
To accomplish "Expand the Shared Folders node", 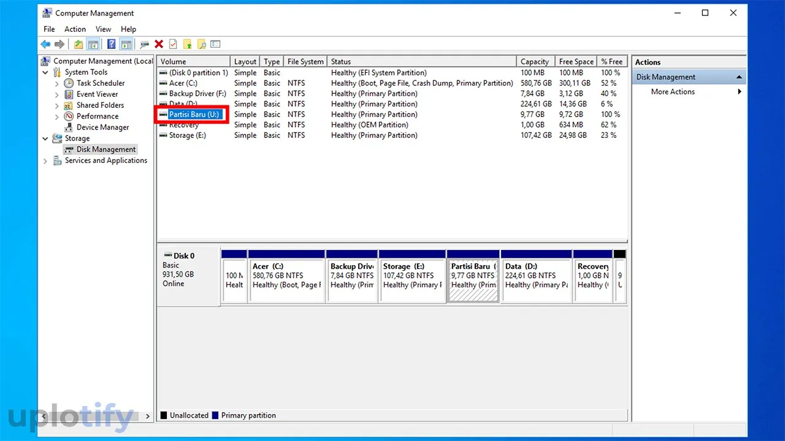I will pos(57,105).
